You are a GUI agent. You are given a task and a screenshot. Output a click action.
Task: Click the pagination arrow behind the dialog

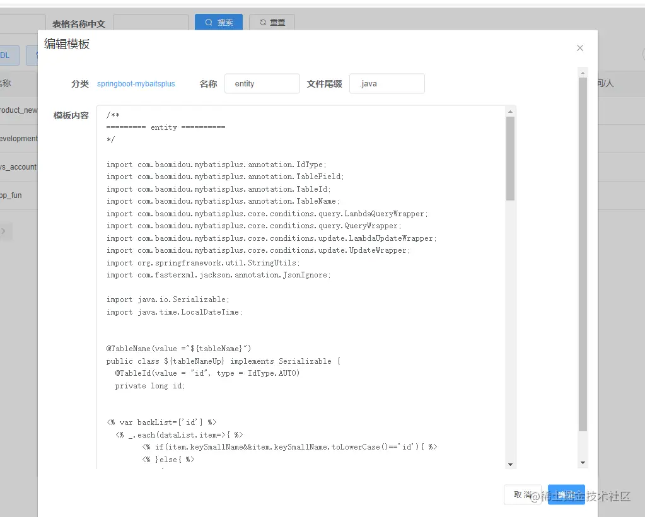click(4, 231)
